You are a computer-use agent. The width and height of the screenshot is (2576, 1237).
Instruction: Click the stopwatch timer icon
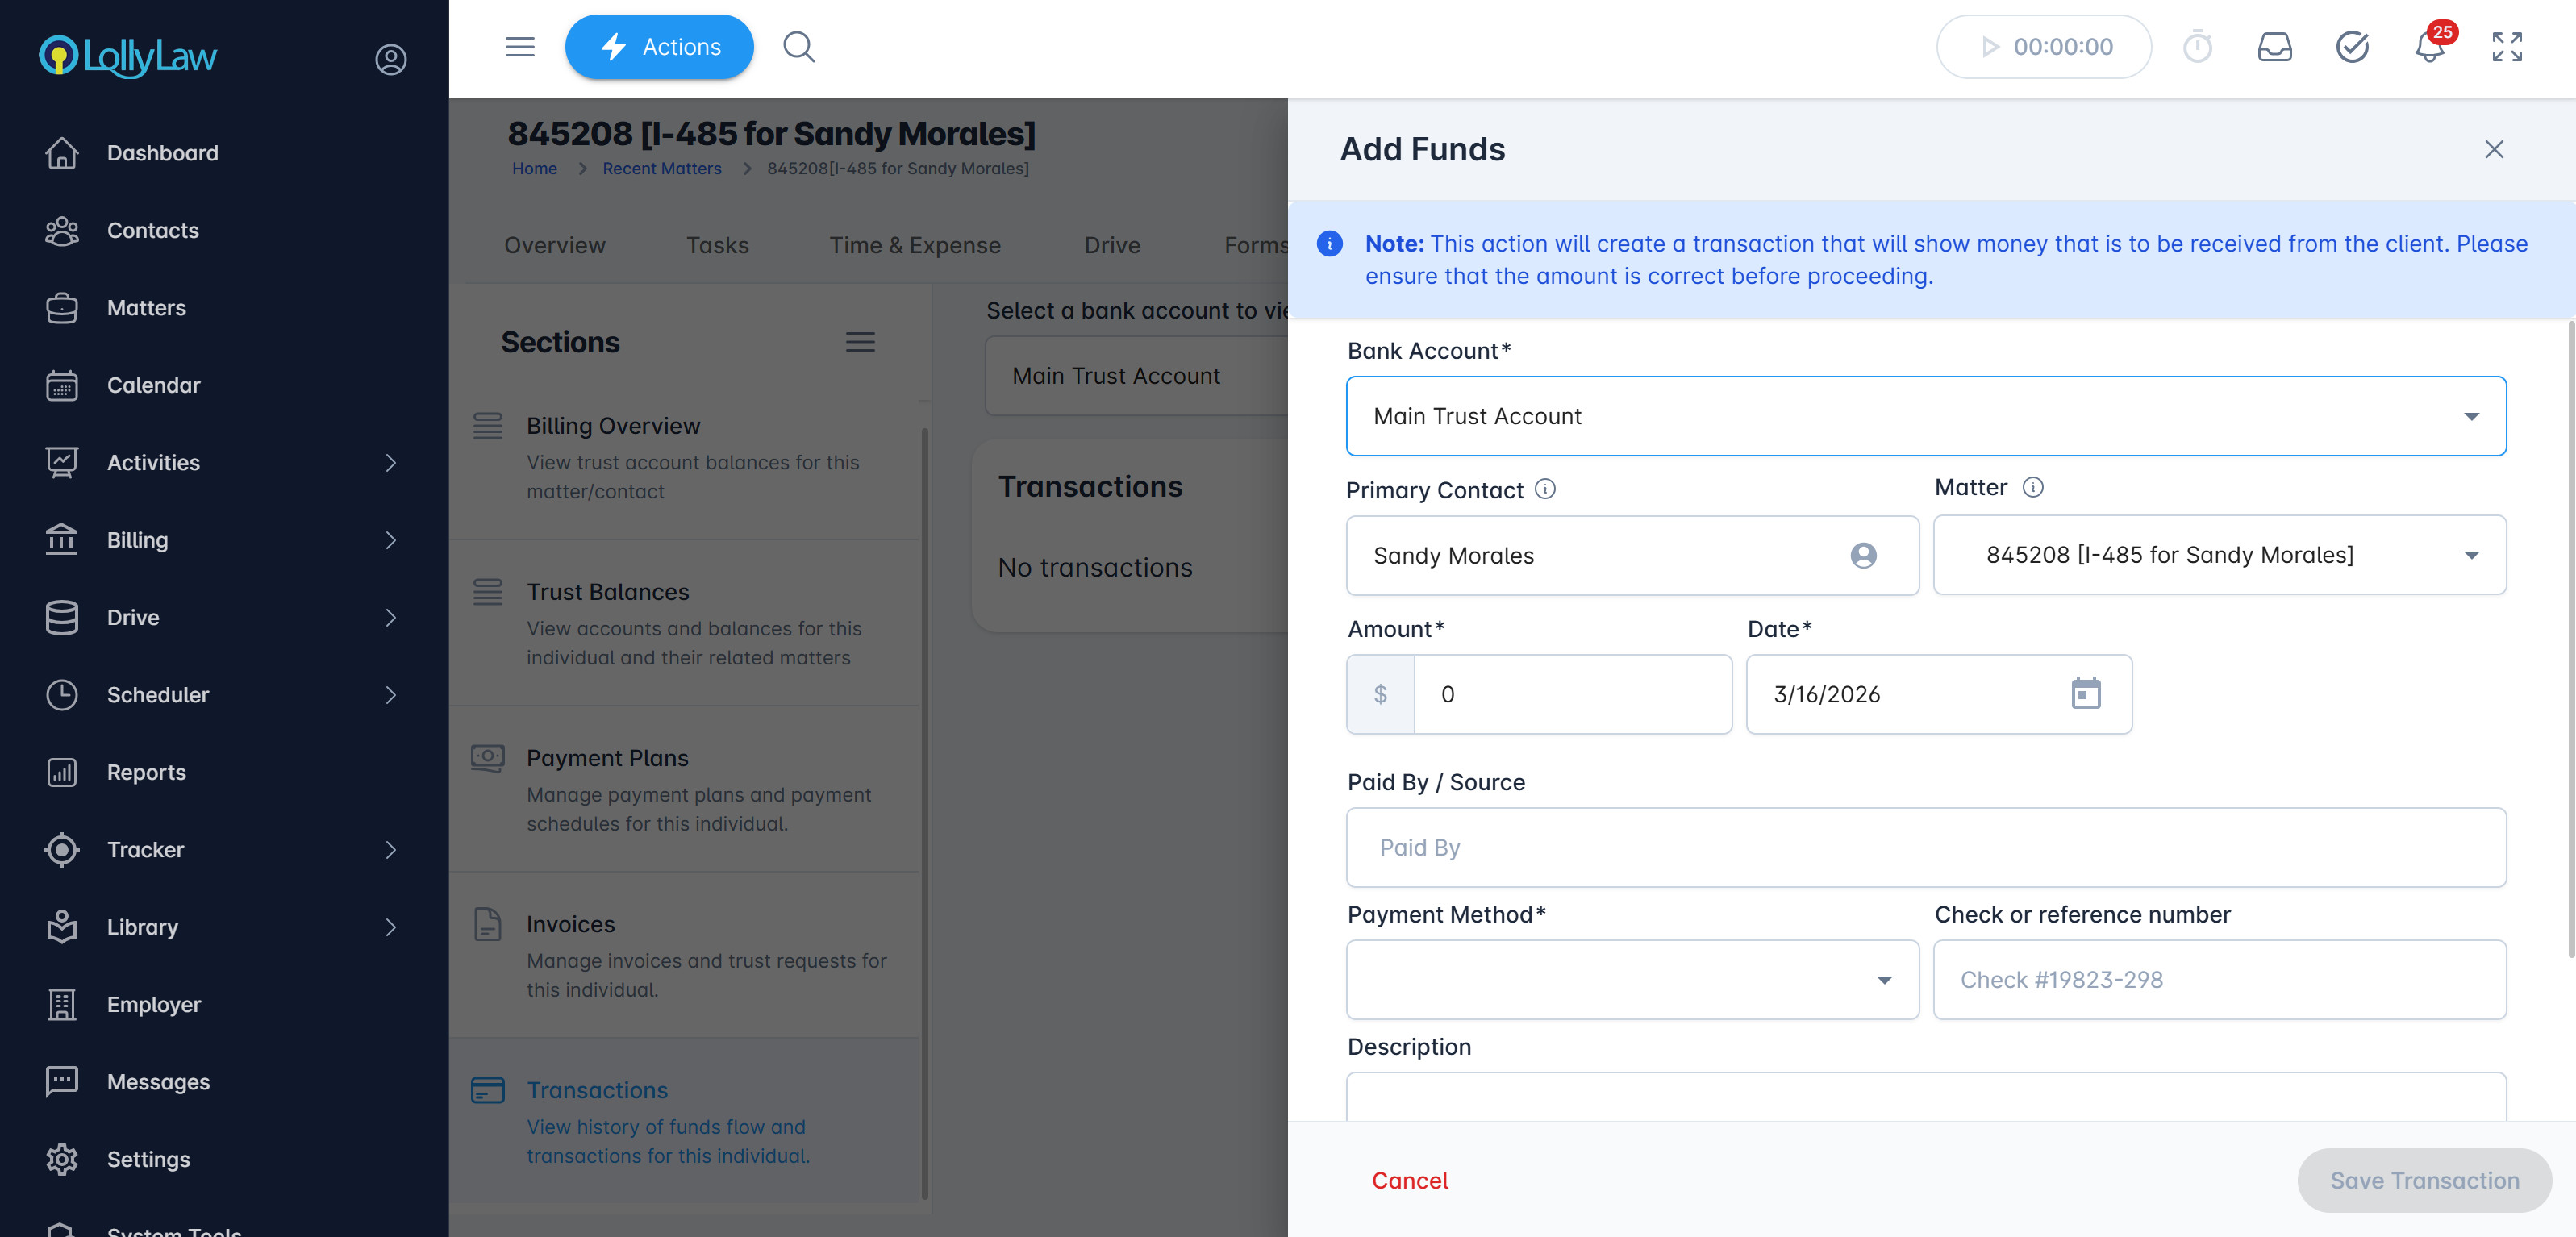[x=2197, y=47]
